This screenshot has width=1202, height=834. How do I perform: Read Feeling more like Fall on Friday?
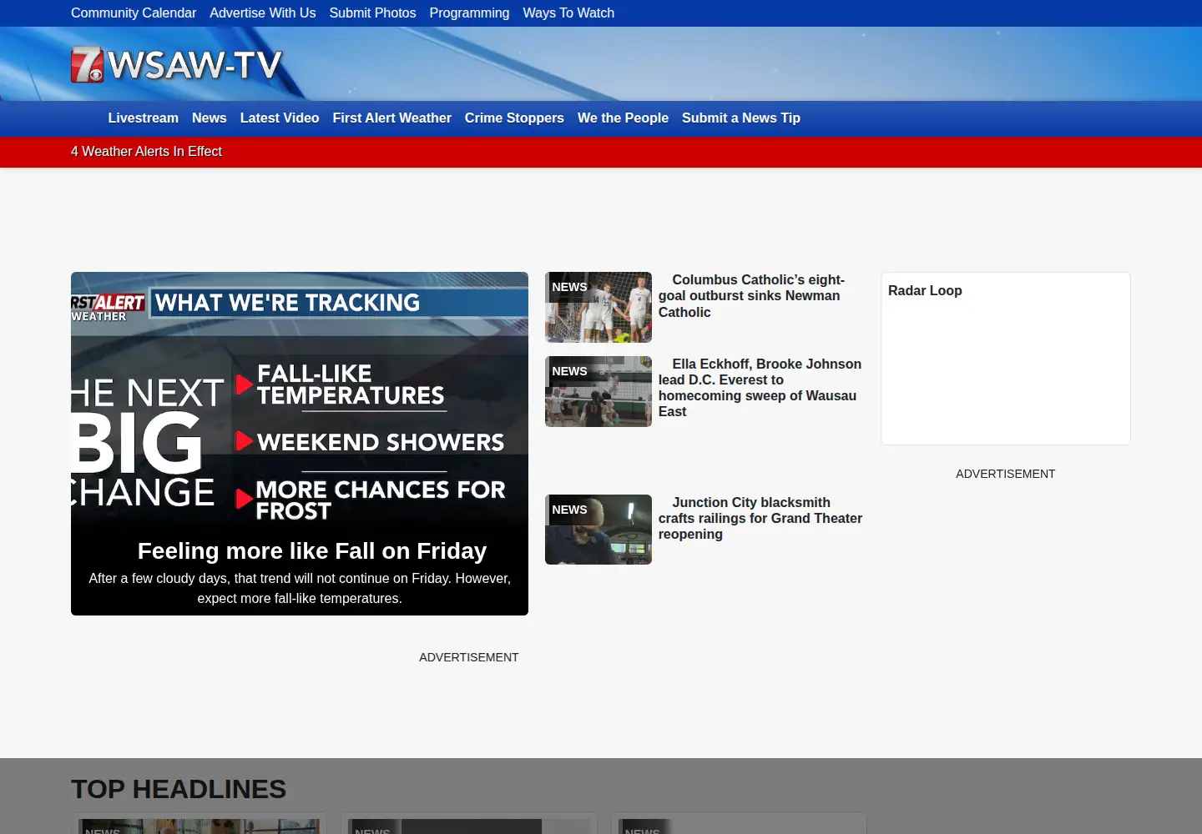pyautogui.click(x=312, y=551)
